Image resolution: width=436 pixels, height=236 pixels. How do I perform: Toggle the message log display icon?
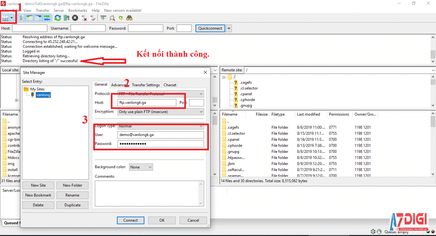pos(21,18)
